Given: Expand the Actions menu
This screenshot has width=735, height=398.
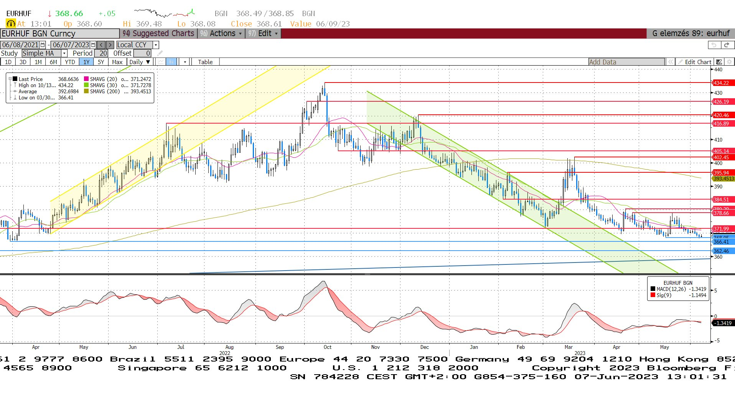Looking at the screenshot, I should pyautogui.click(x=221, y=33).
